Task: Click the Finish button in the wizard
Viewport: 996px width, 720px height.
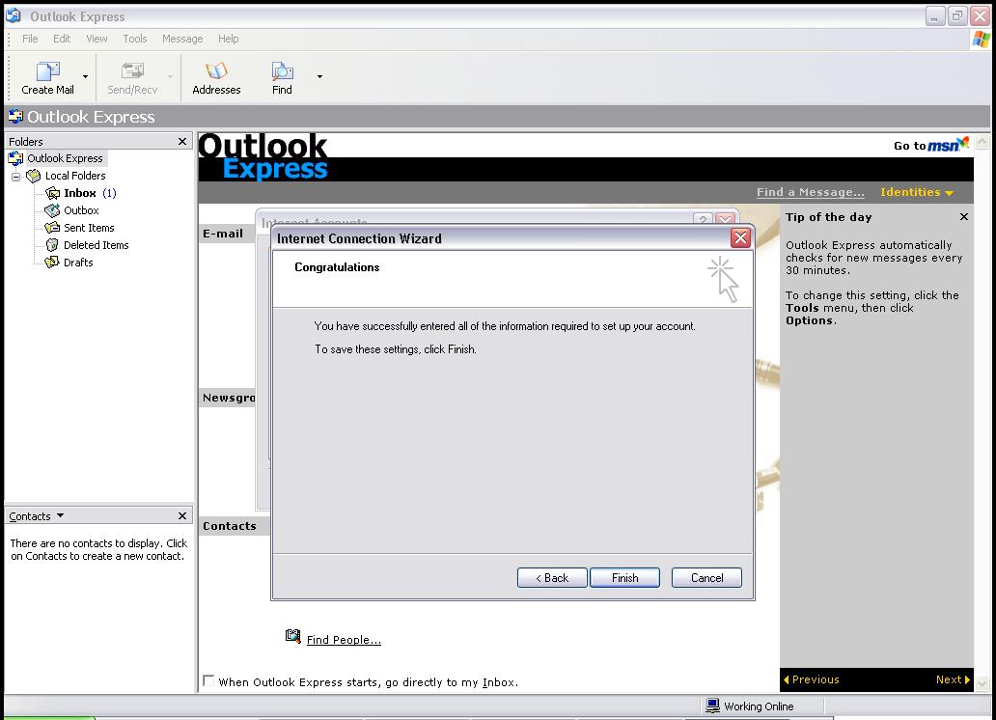Action: [x=625, y=578]
